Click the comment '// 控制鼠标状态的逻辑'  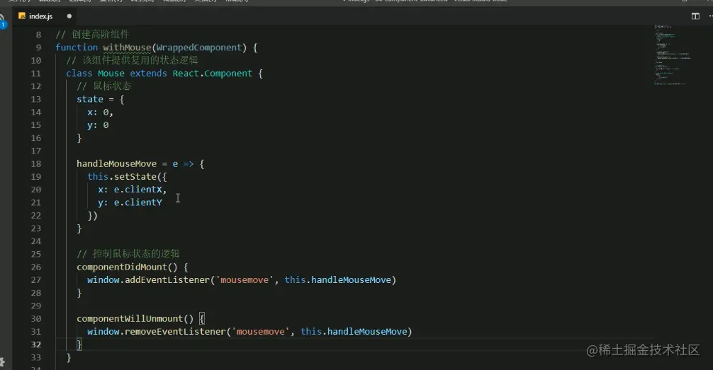128,254
